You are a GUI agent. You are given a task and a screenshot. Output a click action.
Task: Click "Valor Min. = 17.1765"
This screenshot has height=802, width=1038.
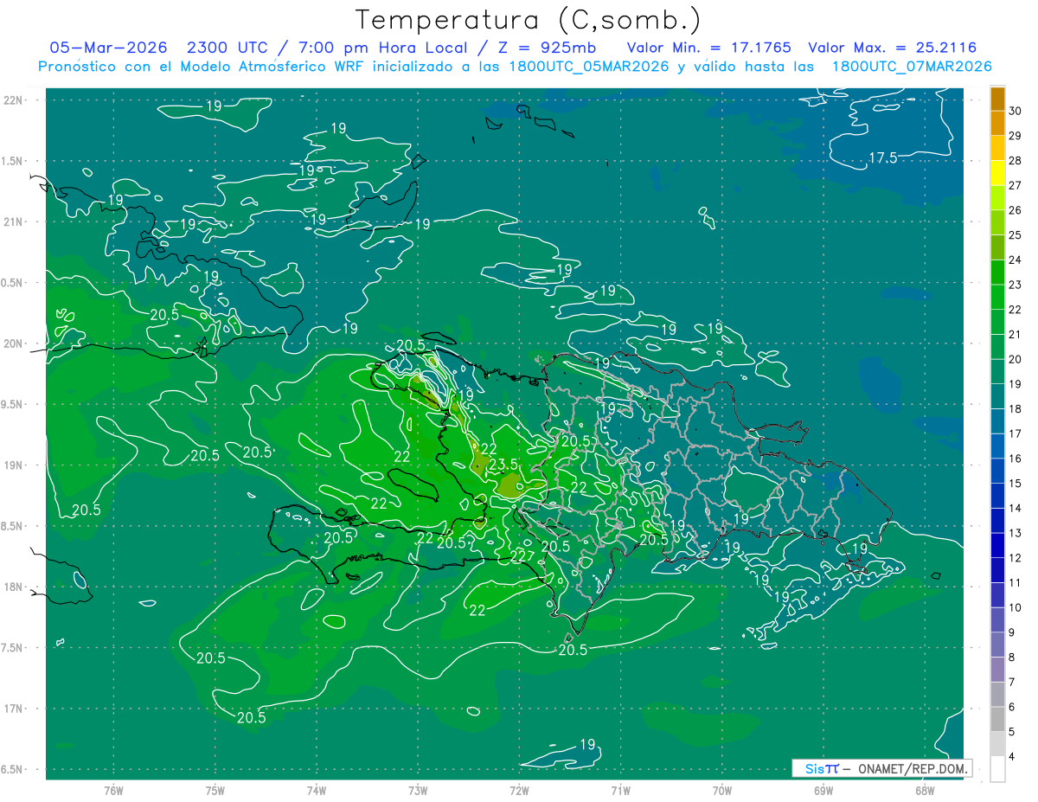[x=708, y=48]
